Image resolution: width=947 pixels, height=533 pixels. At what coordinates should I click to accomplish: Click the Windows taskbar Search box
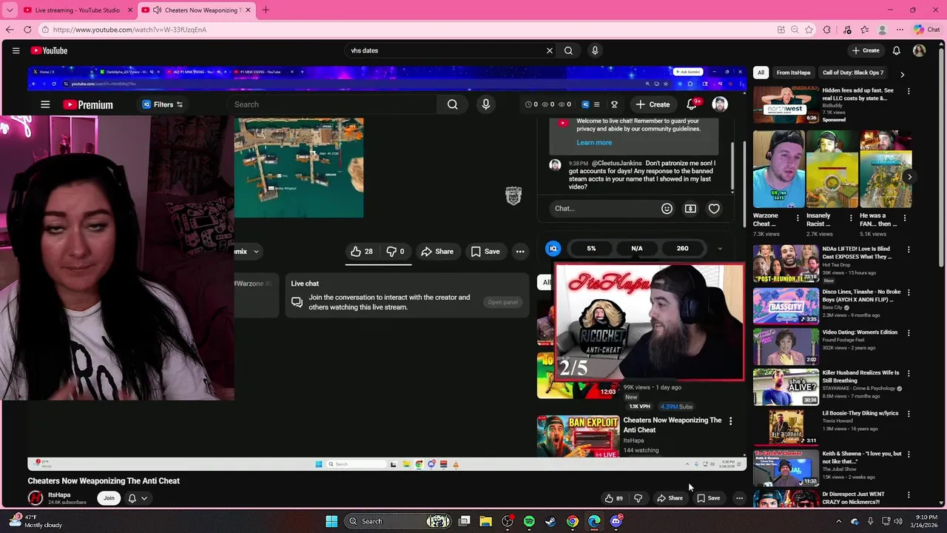400,521
